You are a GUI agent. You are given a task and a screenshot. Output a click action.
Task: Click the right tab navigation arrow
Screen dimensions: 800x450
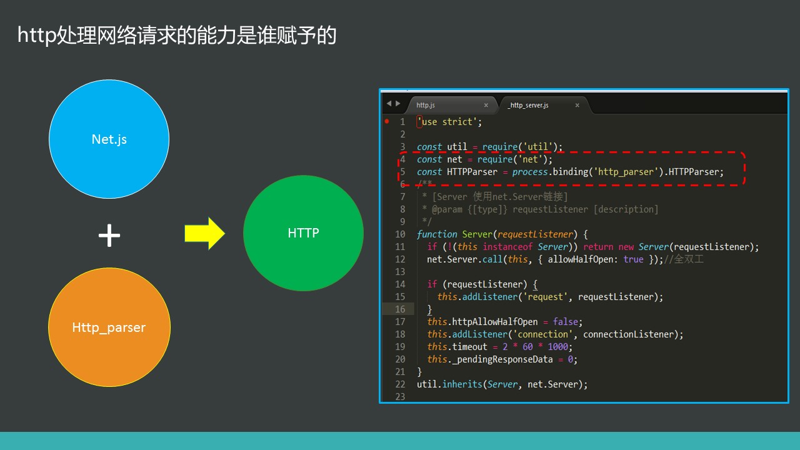397,104
